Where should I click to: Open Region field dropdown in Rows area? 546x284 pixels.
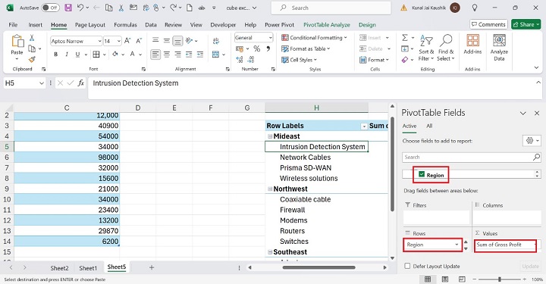[457, 245]
